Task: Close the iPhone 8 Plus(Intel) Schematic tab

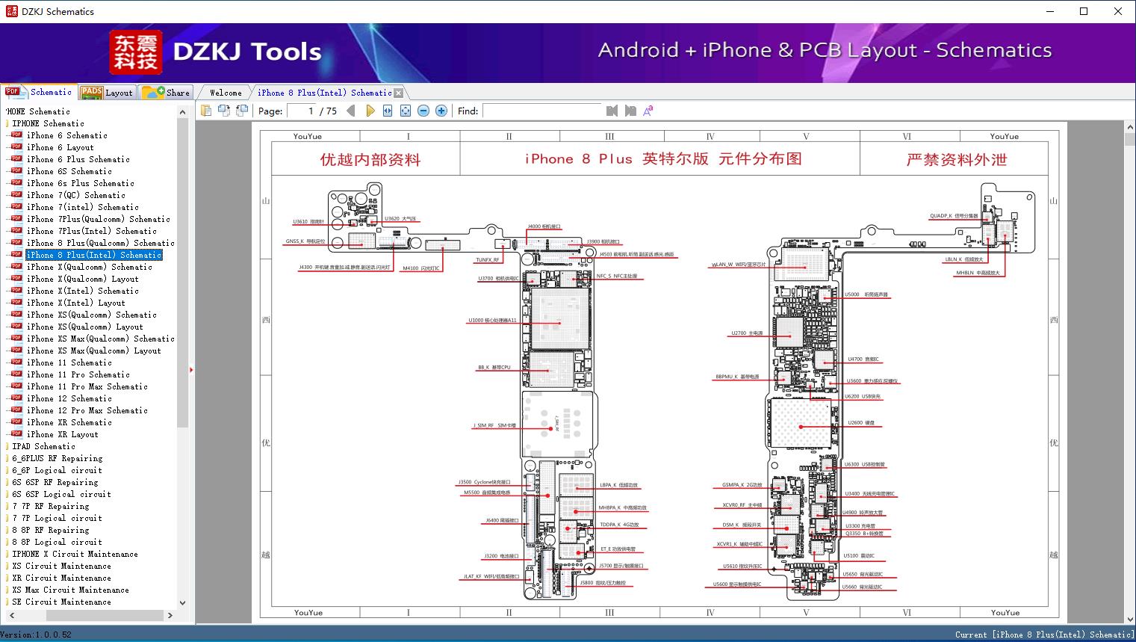Action: coord(399,93)
